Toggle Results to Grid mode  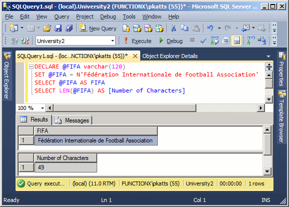(236, 40)
